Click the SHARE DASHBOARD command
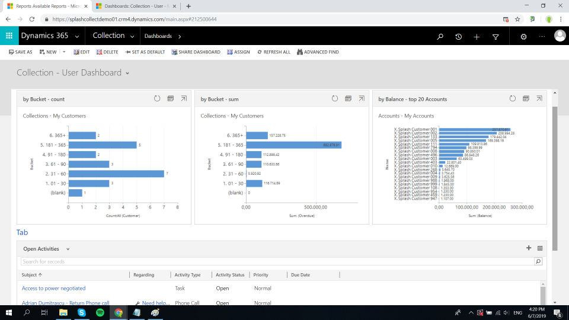 click(x=196, y=52)
